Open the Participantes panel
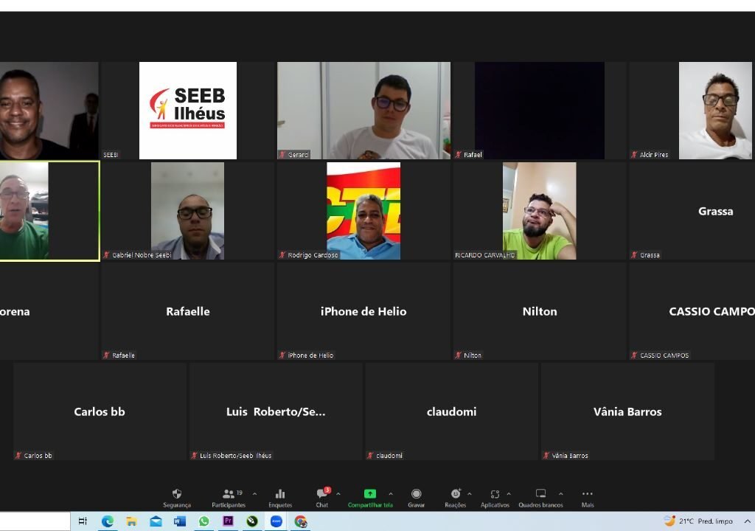 click(229, 498)
